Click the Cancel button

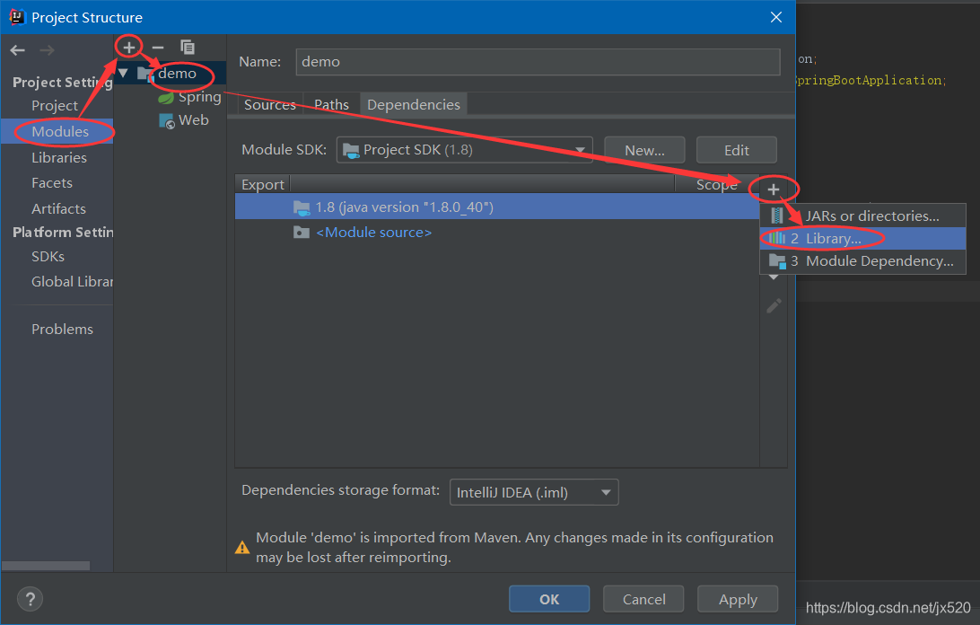click(643, 599)
